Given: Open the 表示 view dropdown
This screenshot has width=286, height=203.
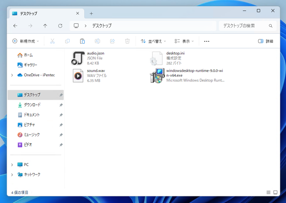Looking at the screenshot, I should pos(184,41).
